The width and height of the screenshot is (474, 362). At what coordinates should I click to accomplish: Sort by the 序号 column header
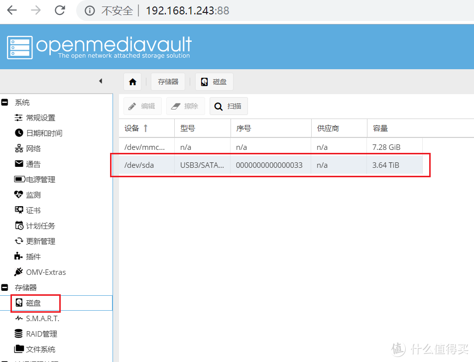(271, 128)
